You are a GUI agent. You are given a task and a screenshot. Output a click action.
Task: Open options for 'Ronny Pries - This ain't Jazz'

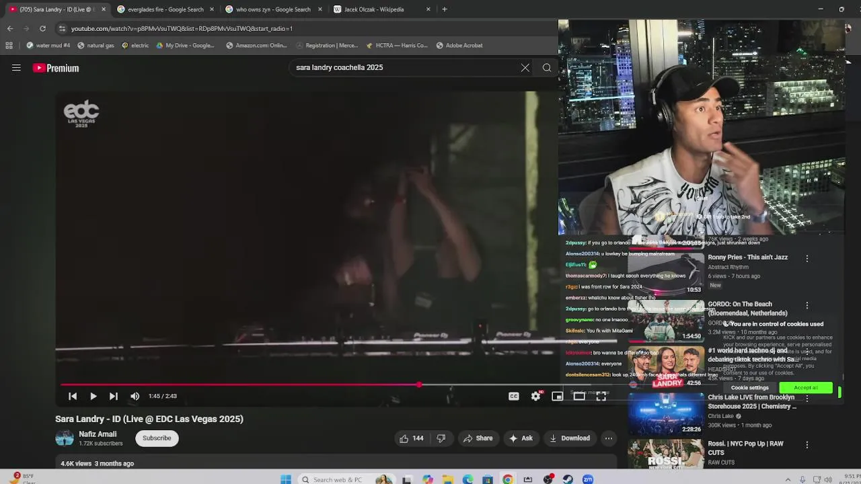[x=807, y=258]
